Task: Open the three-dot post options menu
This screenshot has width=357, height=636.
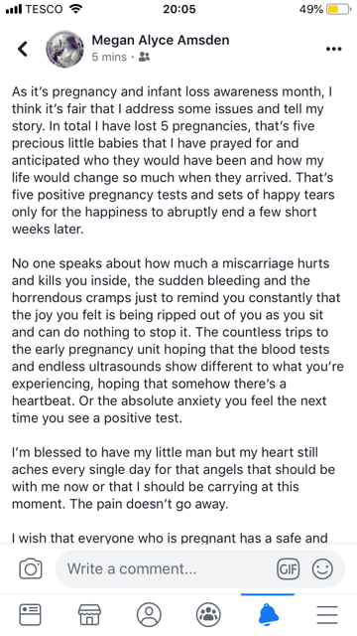Action: (x=333, y=49)
